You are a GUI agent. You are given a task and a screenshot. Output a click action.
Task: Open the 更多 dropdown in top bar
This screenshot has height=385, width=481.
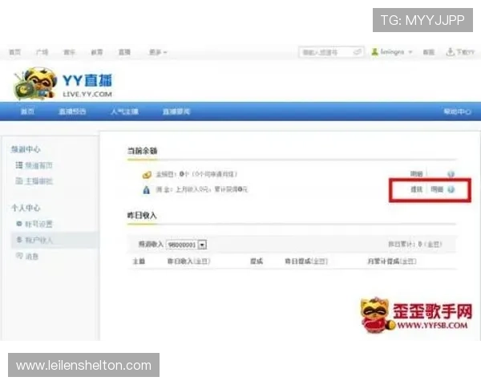[x=158, y=52]
